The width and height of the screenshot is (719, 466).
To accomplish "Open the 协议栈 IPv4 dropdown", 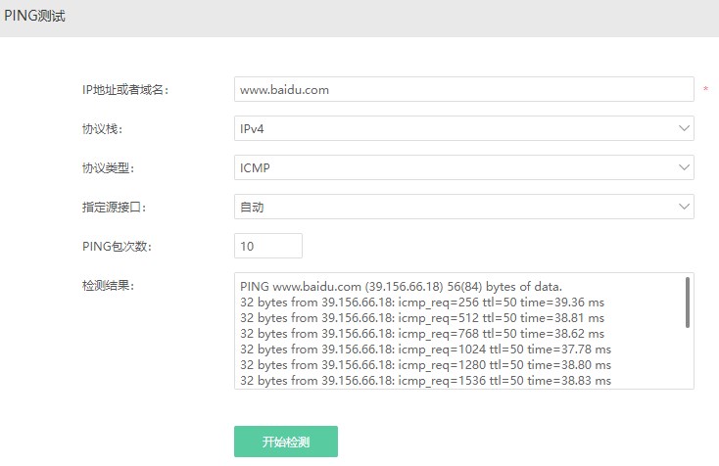I will pos(463,128).
